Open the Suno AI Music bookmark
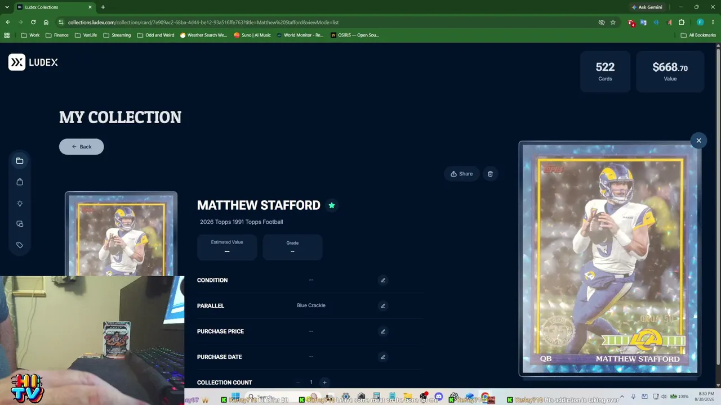 pyautogui.click(x=252, y=35)
